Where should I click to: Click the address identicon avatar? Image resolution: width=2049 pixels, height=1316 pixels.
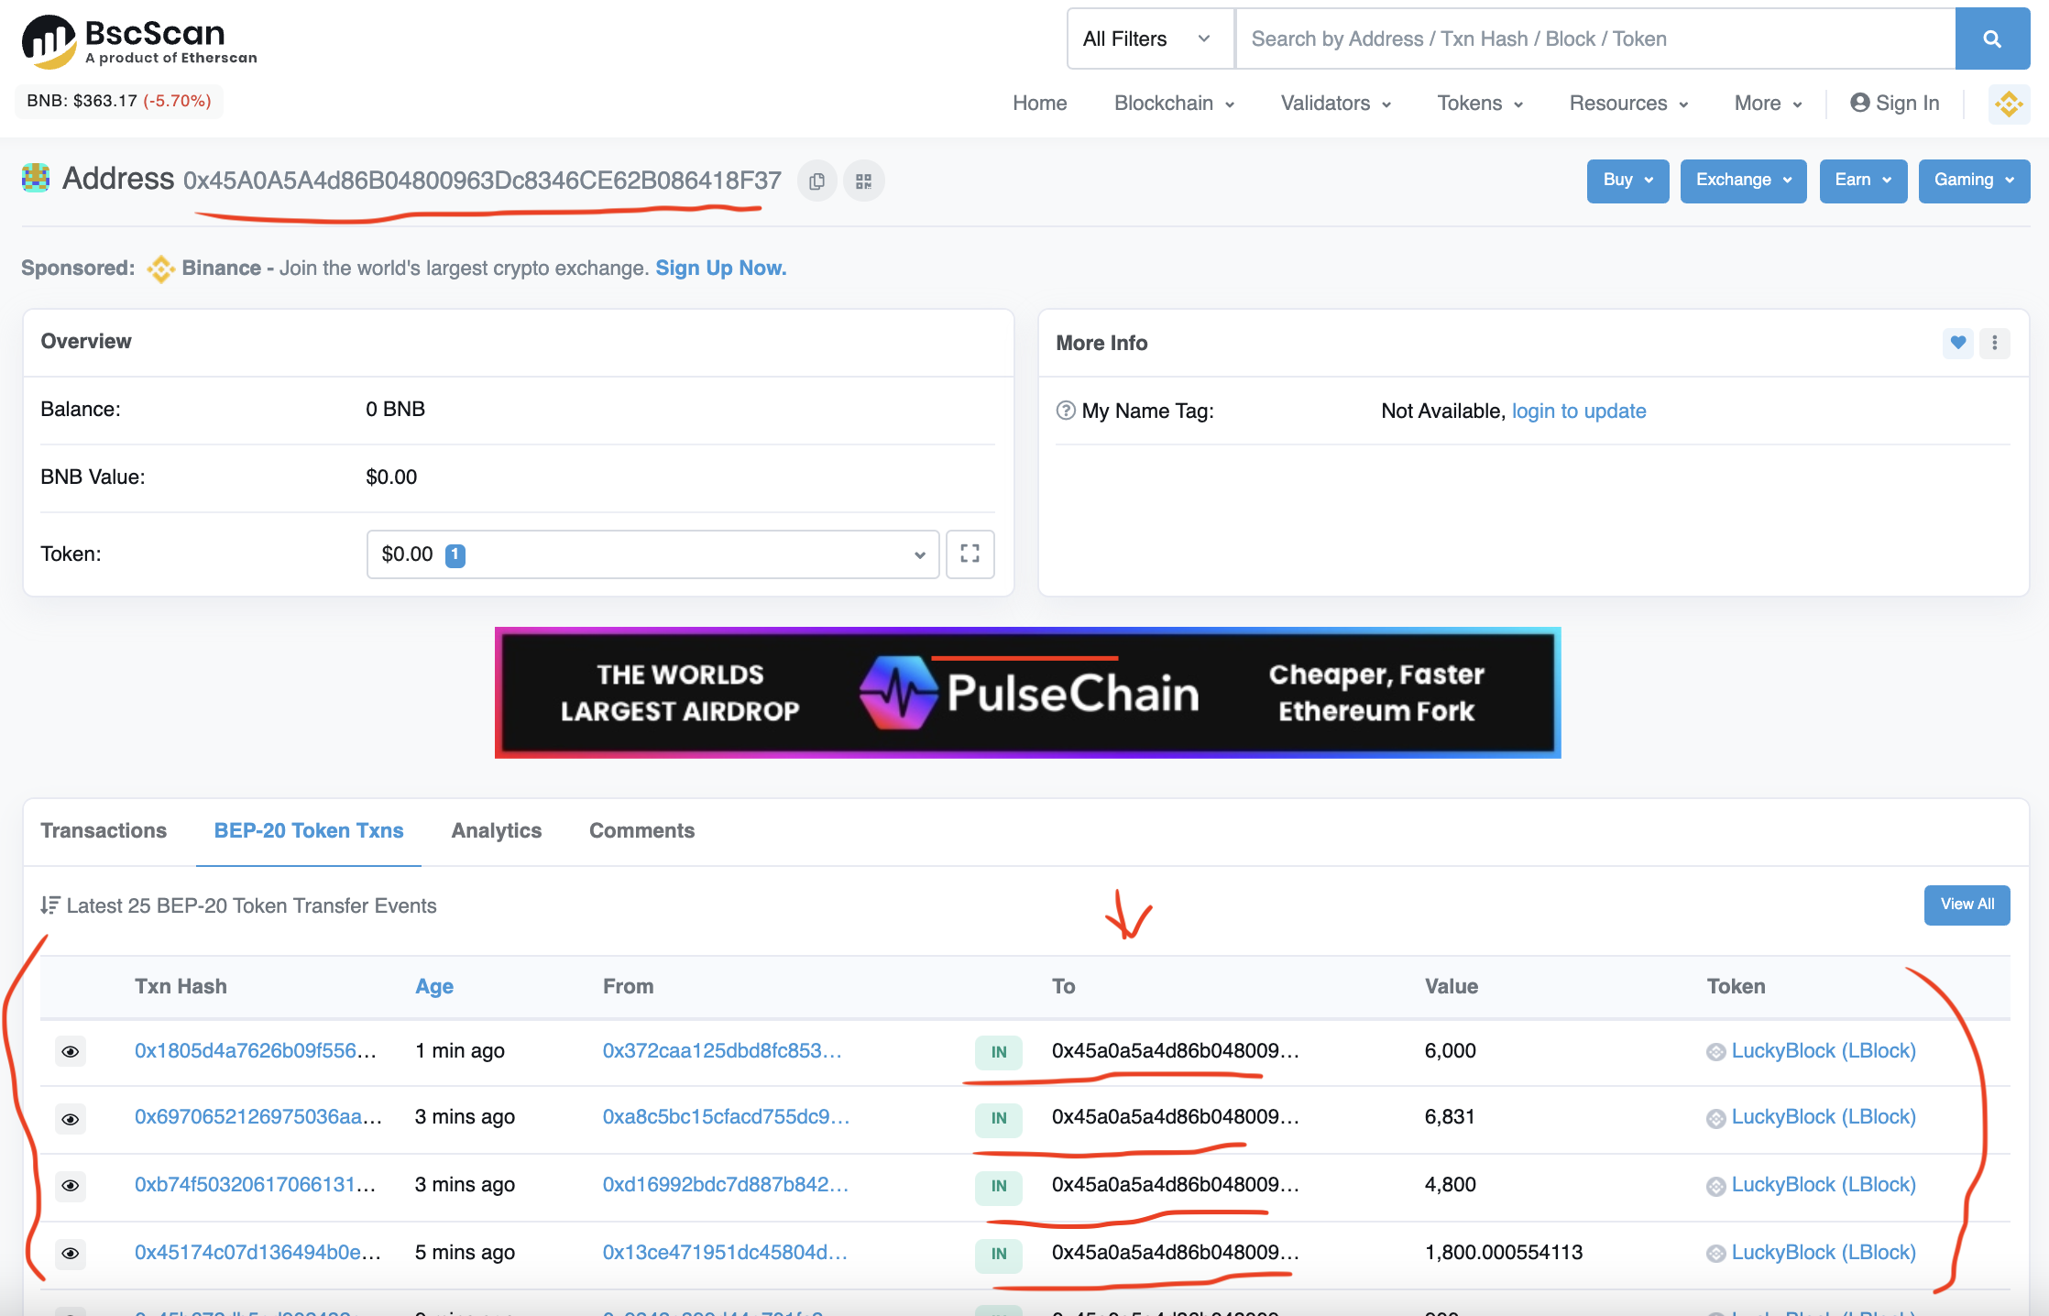point(36,178)
